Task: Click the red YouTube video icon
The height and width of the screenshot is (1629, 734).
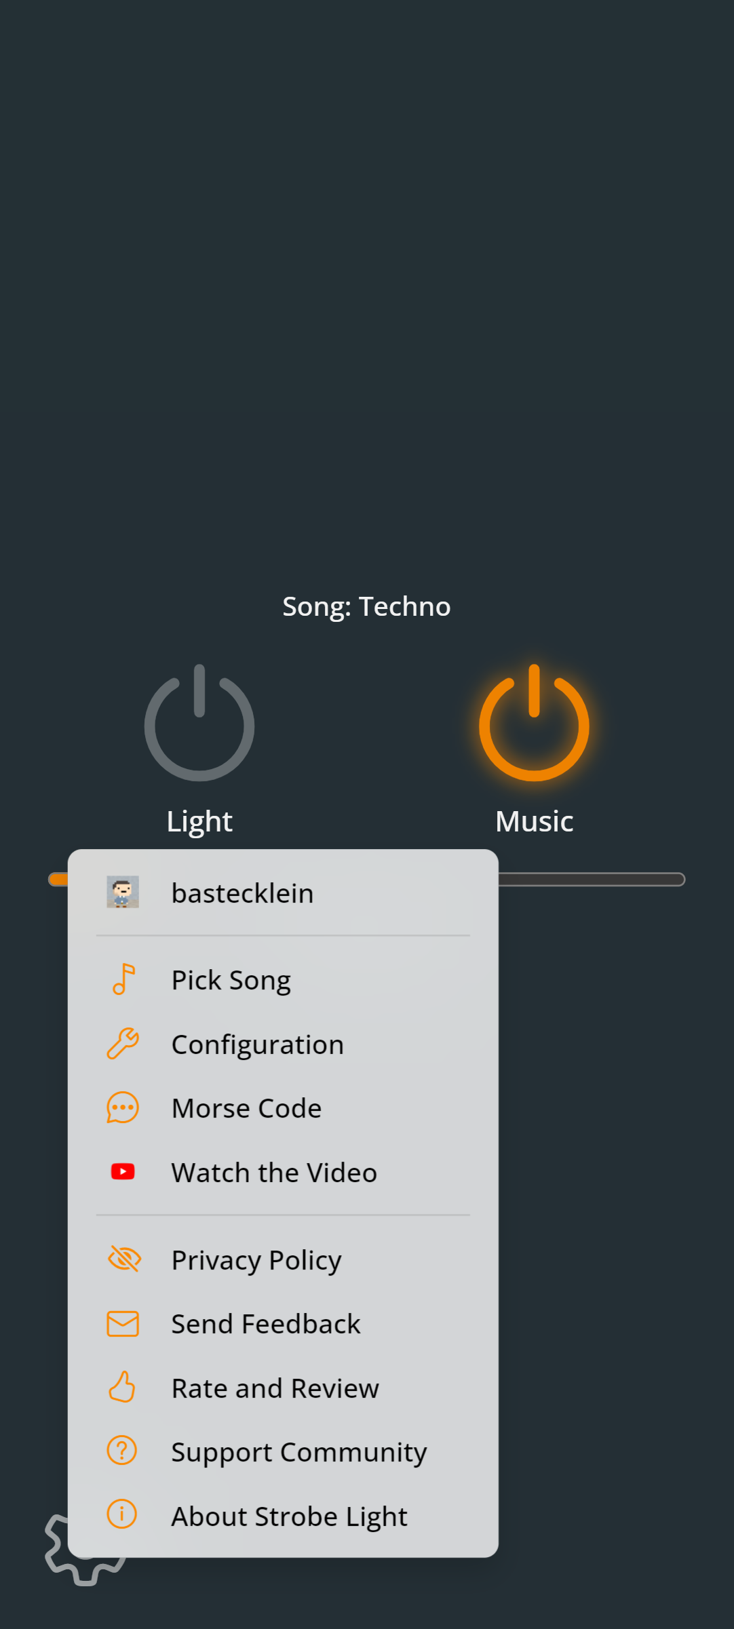Action: coord(123,1171)
